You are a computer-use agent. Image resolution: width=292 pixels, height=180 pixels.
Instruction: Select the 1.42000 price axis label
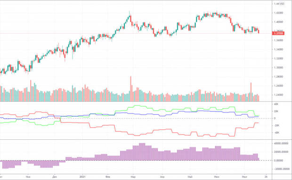(278, 13)
